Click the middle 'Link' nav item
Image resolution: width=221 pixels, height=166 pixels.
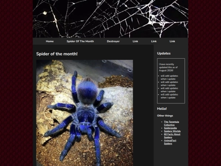tap(154, 41)
